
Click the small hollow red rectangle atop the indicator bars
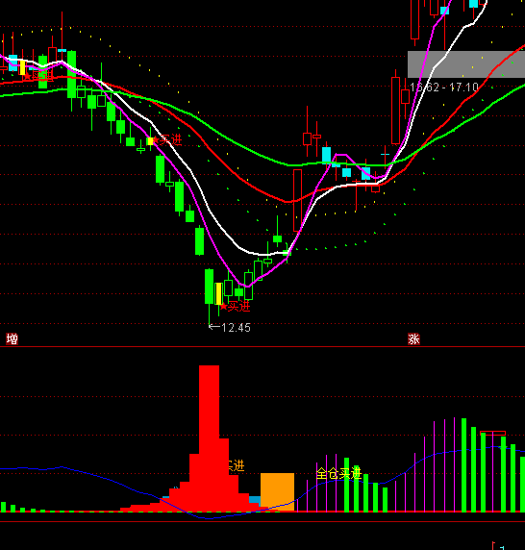[x=492, y=434]
